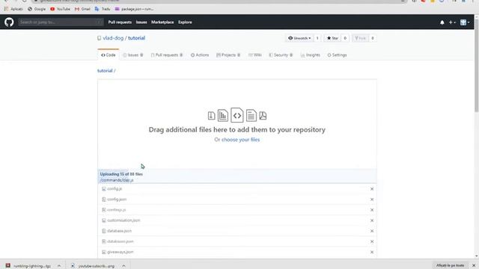Image resolution: width=479 pixels, height=269 pixels.
Task: Focus the Search or jump to field
Action: [x=61, y=22]
